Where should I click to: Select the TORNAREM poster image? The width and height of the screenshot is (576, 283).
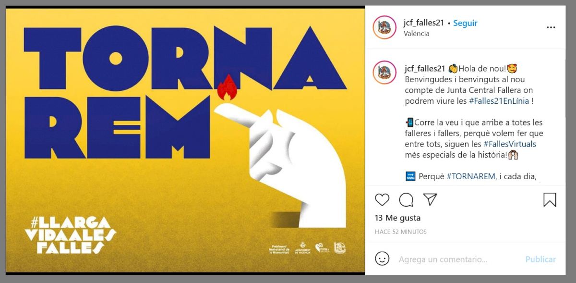(185, 140)
